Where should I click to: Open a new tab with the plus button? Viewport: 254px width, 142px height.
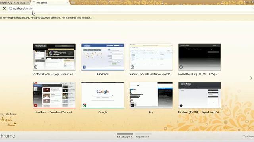click(73, 3)
